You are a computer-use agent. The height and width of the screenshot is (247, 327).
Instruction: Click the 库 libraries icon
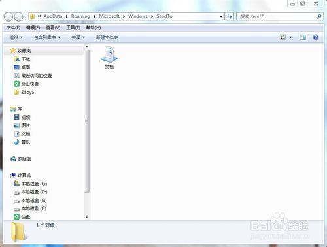tap(13, 108)
